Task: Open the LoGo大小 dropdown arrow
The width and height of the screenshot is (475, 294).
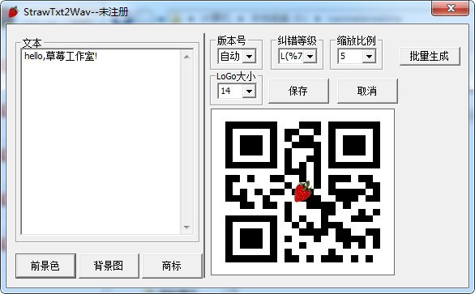Action: (x=249, y=91)
